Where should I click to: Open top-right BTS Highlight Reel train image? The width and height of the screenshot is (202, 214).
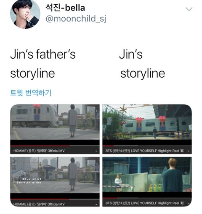147,122
